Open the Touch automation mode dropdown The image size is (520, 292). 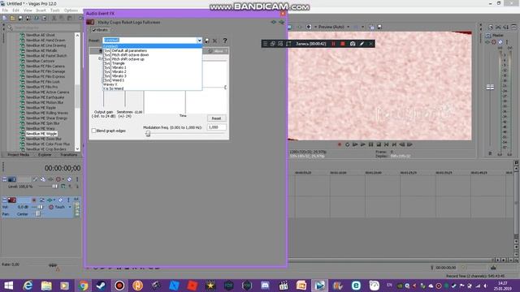pos(70,207)
